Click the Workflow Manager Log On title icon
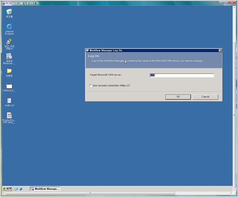The width and height of the screenshot is (238, 197). (87, 50)
